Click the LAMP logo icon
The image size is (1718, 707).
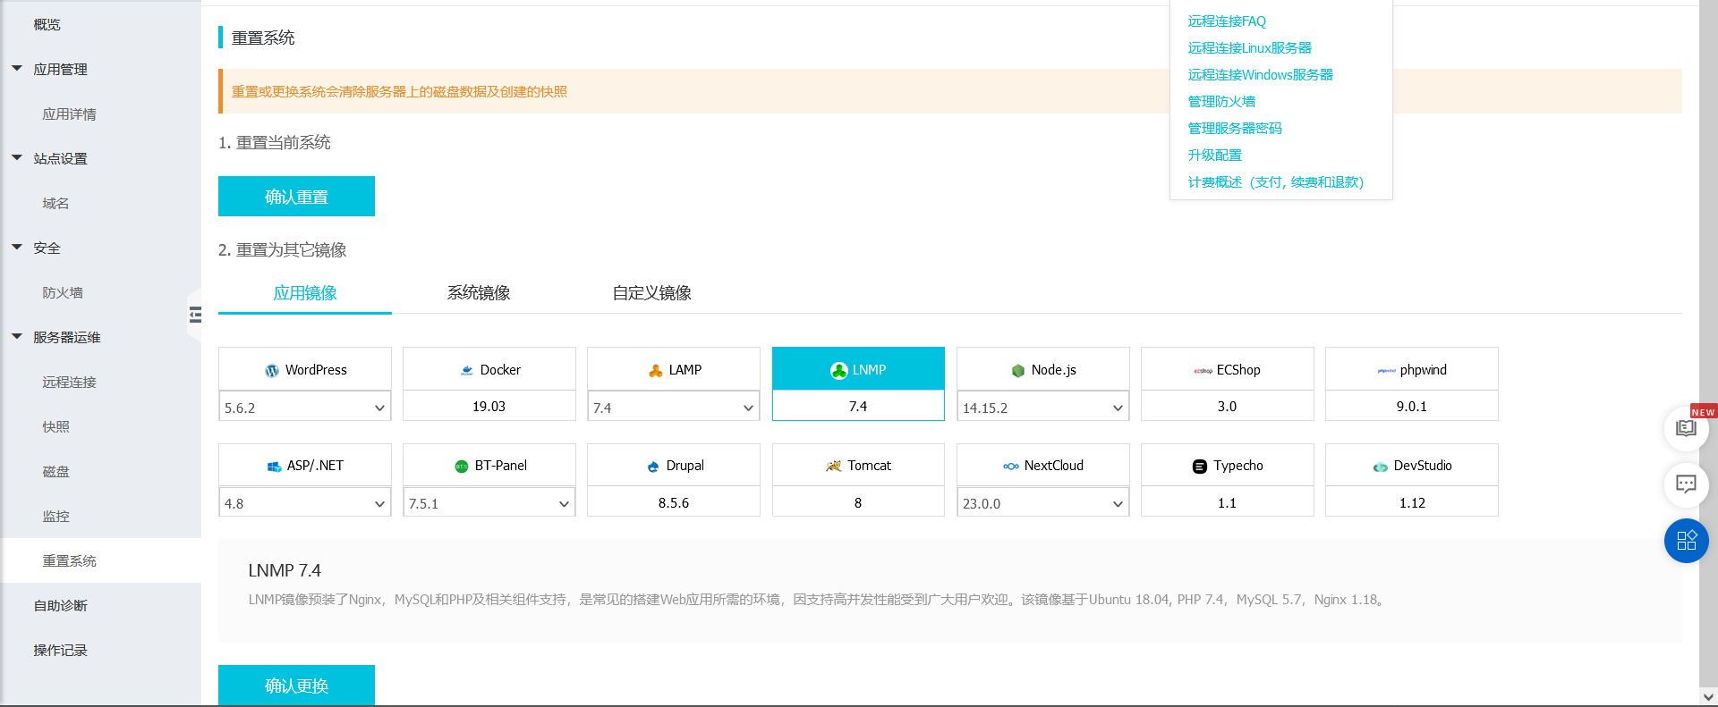coord(656,370)
